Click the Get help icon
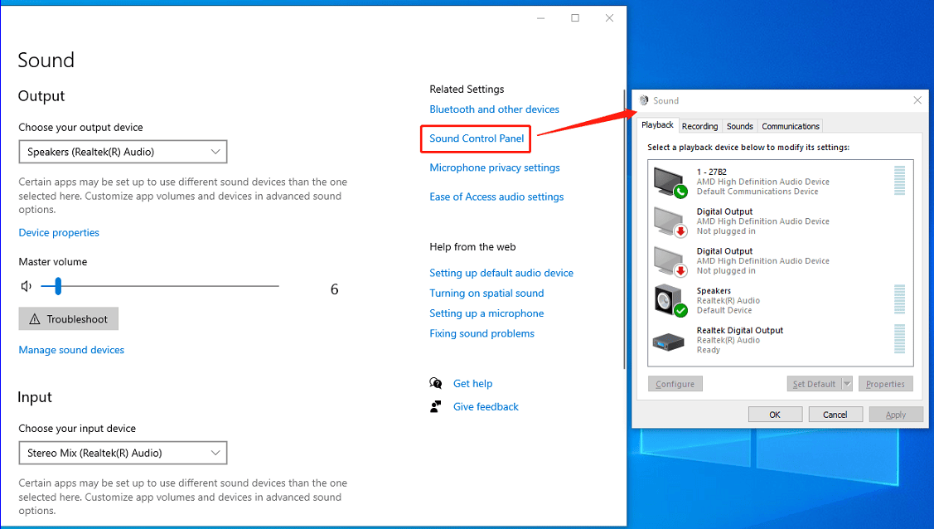 pos(435,383)
